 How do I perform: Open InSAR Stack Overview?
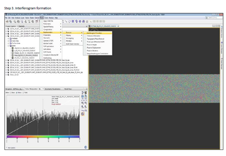tap(72, 44)
